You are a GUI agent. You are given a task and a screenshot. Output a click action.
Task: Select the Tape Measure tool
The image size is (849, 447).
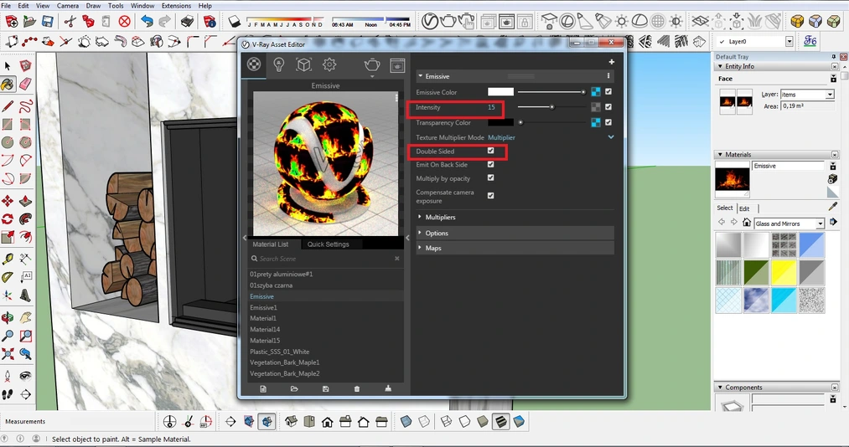(x=8, y=259)
